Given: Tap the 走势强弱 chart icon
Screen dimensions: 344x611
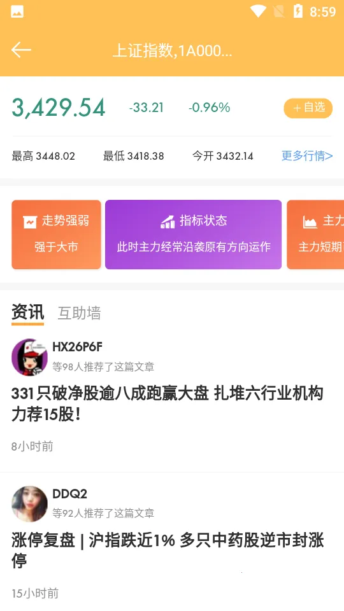Looking at the screenshot, I should click(x=30, y=221).
